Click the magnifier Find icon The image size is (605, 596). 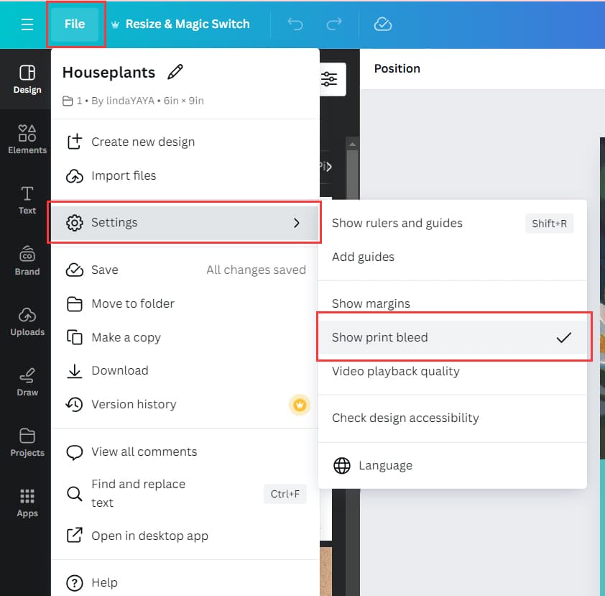pyautogui.click(x=74, y=494)
